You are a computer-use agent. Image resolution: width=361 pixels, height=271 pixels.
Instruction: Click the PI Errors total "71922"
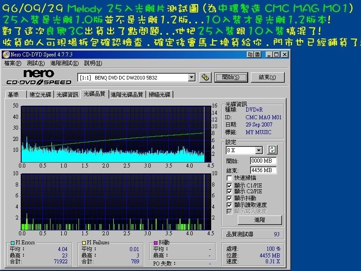point(60,262)
